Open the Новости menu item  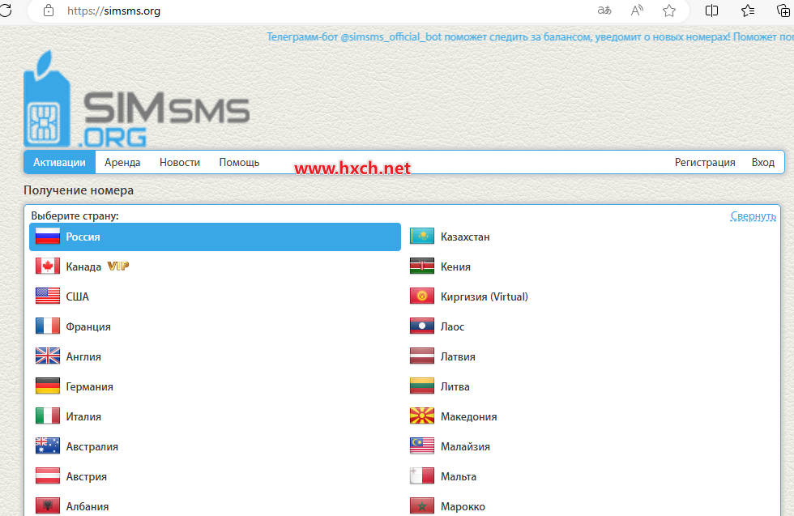click(180, 163)
